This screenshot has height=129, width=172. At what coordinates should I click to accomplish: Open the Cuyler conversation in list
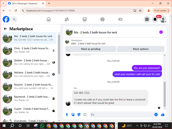[29, 111]
